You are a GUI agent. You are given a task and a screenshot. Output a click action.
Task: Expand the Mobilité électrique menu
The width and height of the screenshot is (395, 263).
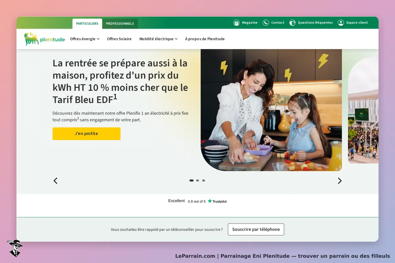point(158,39)
